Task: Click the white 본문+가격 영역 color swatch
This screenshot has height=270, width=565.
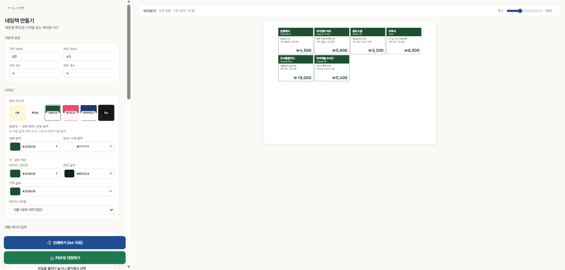Action: [x=69, y=146]
